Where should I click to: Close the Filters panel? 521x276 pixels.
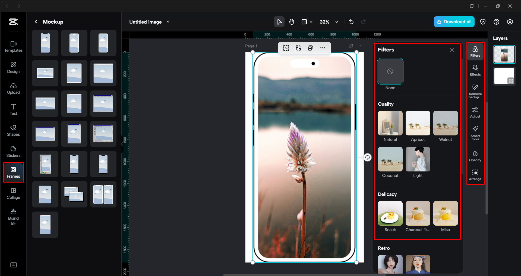[451, 50]
